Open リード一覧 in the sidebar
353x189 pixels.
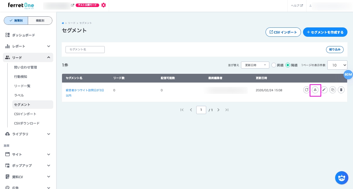click(x=22, y=86)
